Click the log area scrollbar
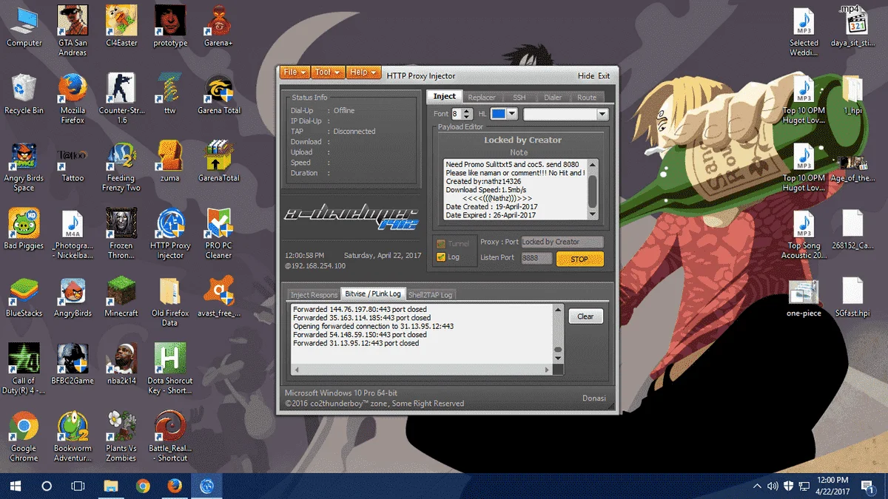Viewport: 888px width, 499px height. click(559, 333)
